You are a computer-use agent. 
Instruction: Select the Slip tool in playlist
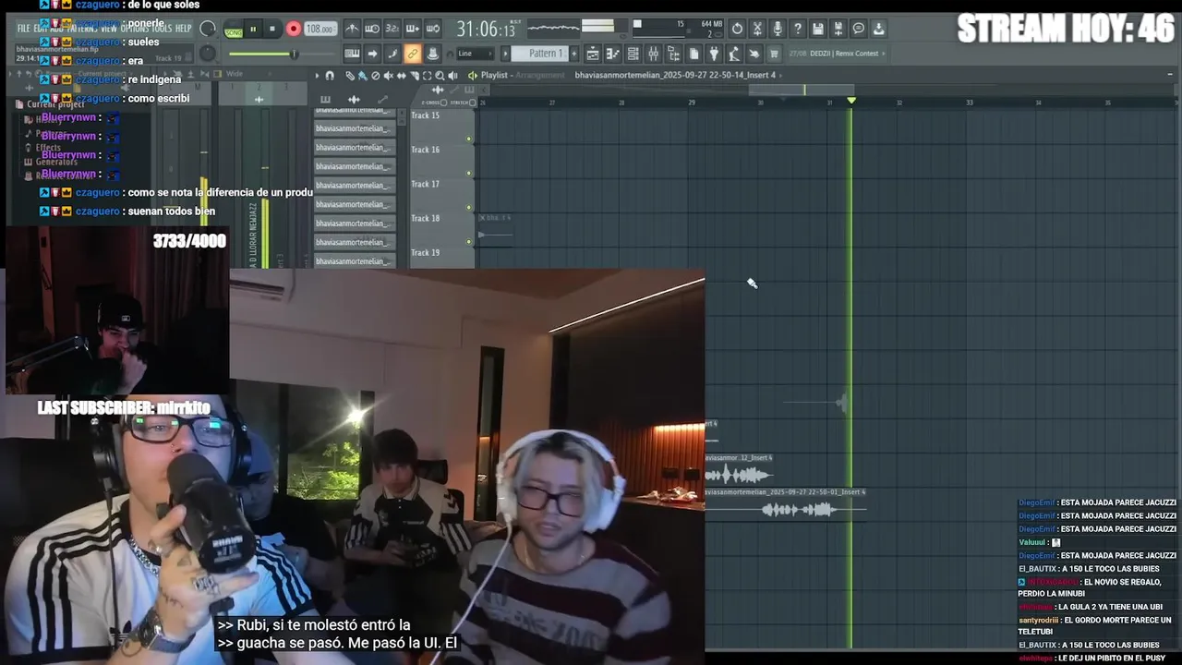tap(402, 75)
